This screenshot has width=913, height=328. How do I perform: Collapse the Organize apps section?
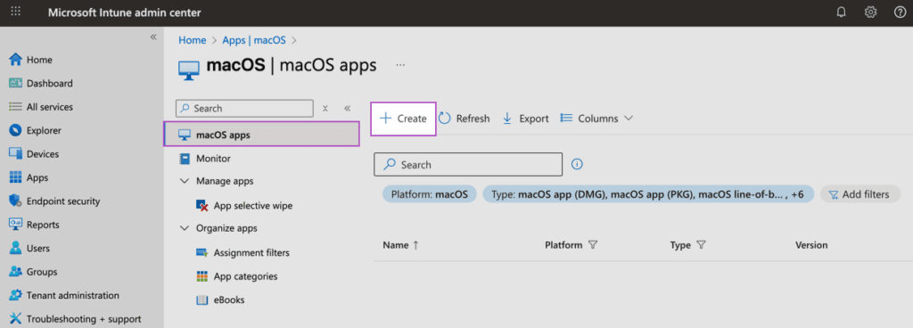coord(185,228)
